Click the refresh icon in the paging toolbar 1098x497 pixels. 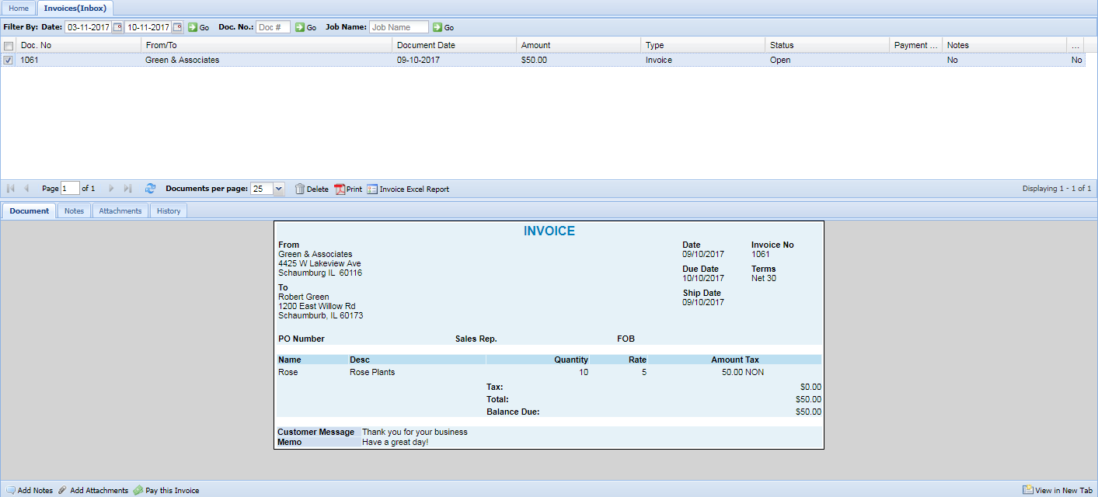point(151,189)
